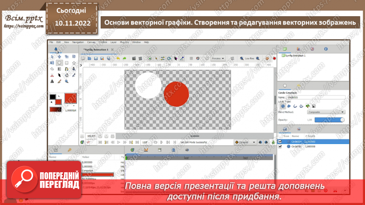Select the Zoom magnifier tool
This screenshot has width=365, height=205.
pyautogui.click(x=67, y=82)
